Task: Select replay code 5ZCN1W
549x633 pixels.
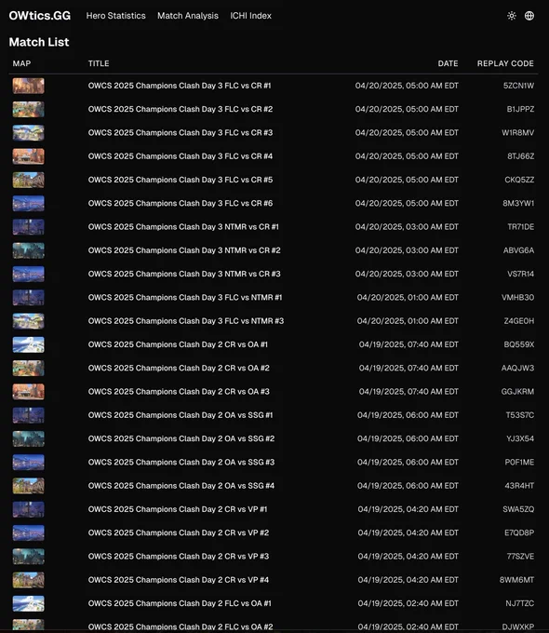Action: (518, 86)
